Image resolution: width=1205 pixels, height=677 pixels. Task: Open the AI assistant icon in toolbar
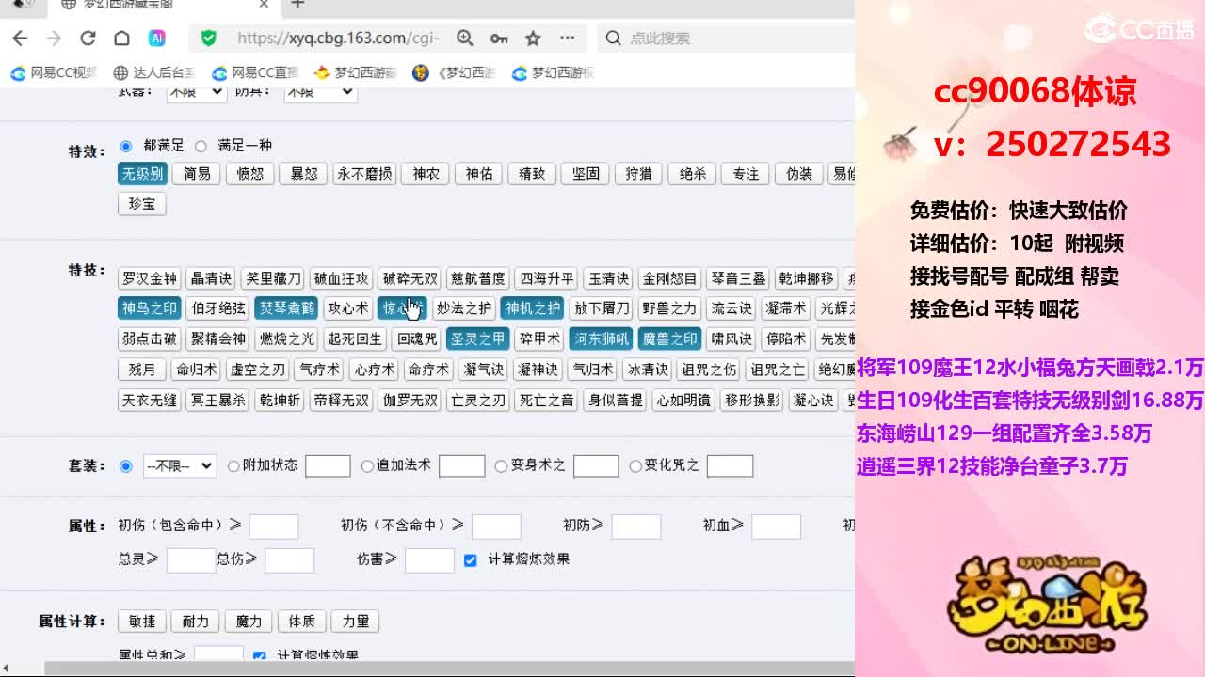pos(157,38)
